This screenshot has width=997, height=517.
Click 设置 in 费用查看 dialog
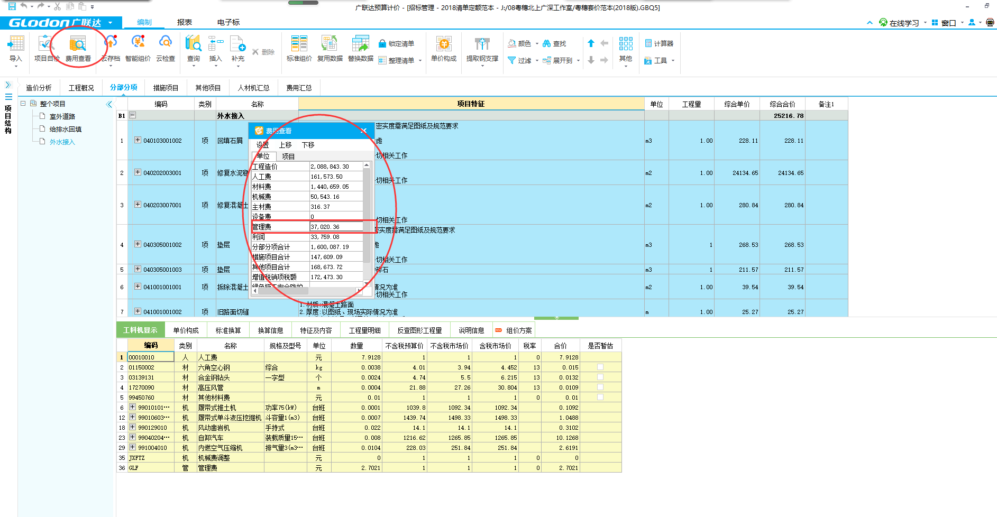262,145
